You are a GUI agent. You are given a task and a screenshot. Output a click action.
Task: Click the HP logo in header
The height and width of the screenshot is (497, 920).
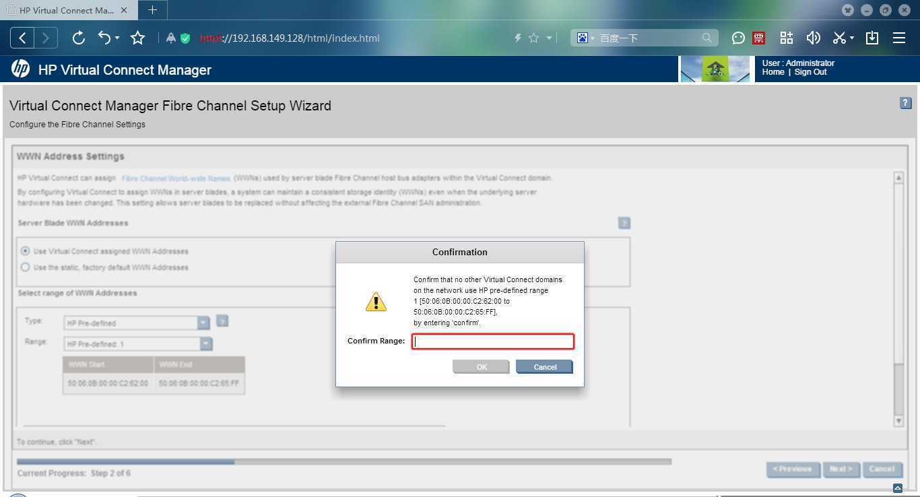pyautogui.click(x=20, y=69)
